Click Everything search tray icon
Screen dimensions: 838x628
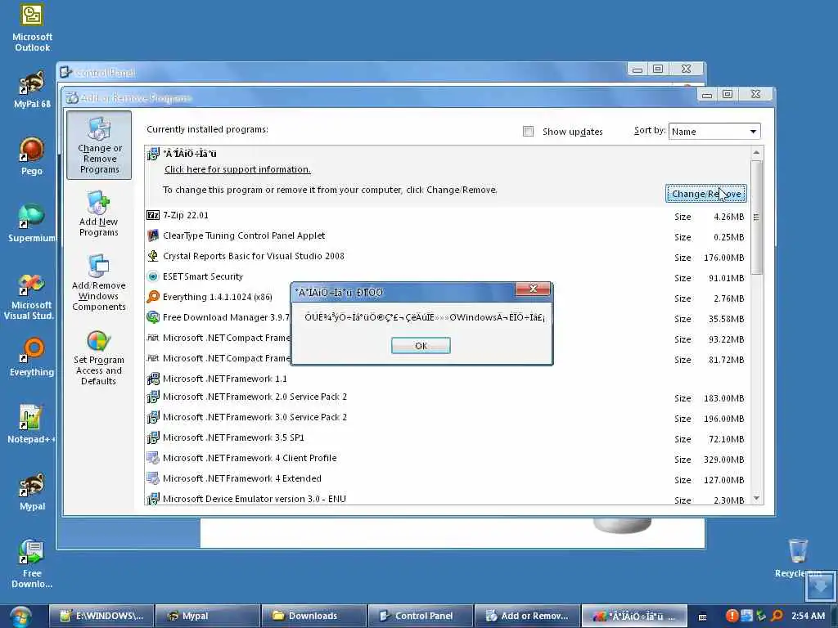(777, 616)
